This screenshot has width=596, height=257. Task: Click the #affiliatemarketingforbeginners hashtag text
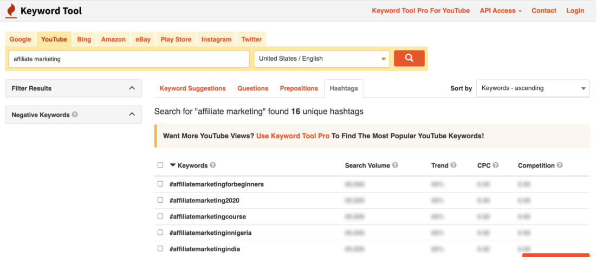point(217,184)
